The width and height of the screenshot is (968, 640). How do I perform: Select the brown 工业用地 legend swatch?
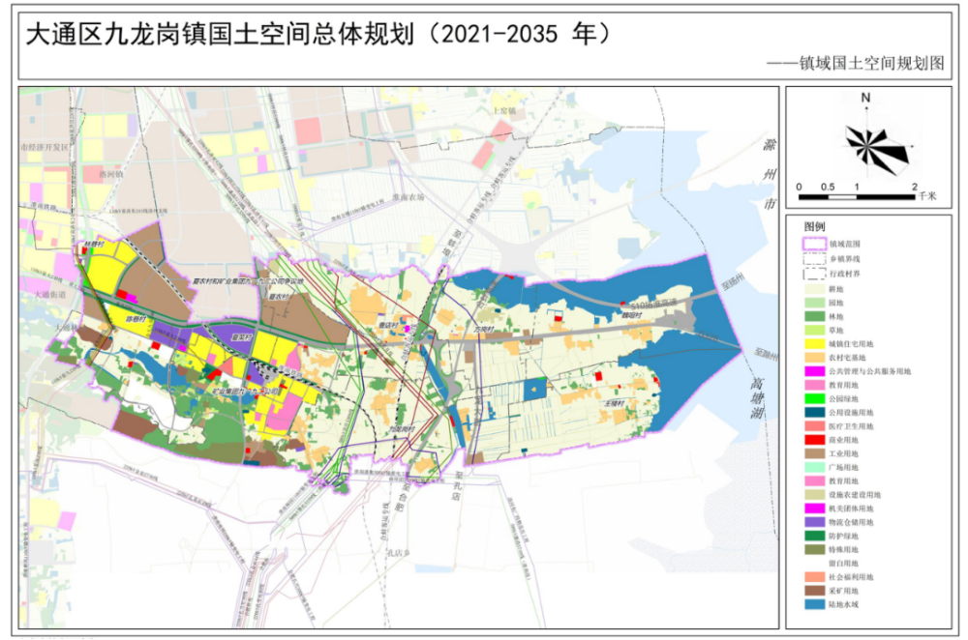click(811, 453)
